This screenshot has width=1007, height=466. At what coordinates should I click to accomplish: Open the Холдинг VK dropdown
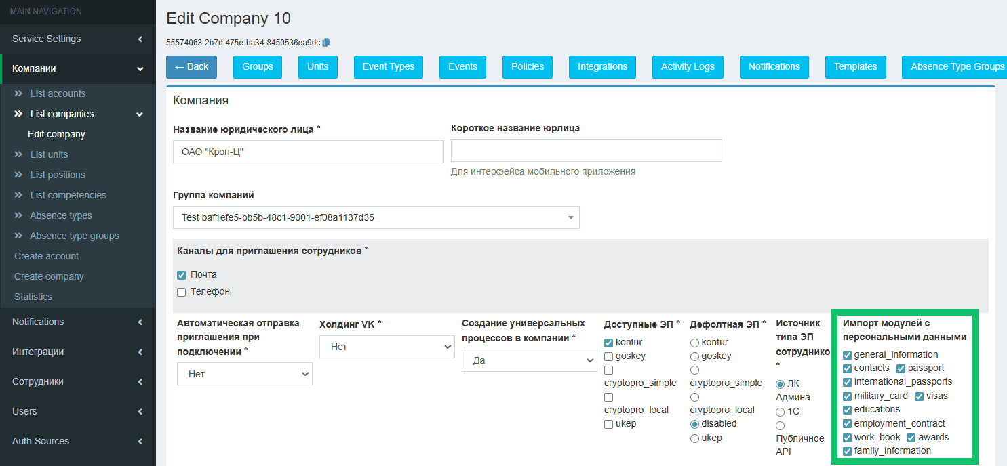(x=387, y=347)
